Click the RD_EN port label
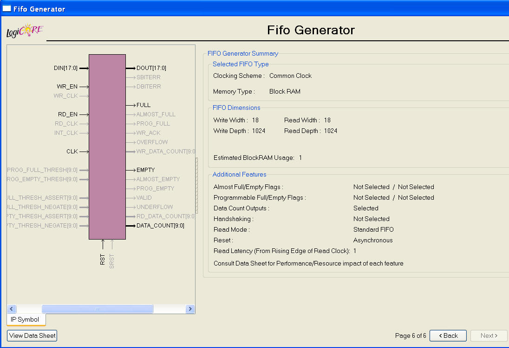Viewport: 509px width, 348px height. (68, 114)
